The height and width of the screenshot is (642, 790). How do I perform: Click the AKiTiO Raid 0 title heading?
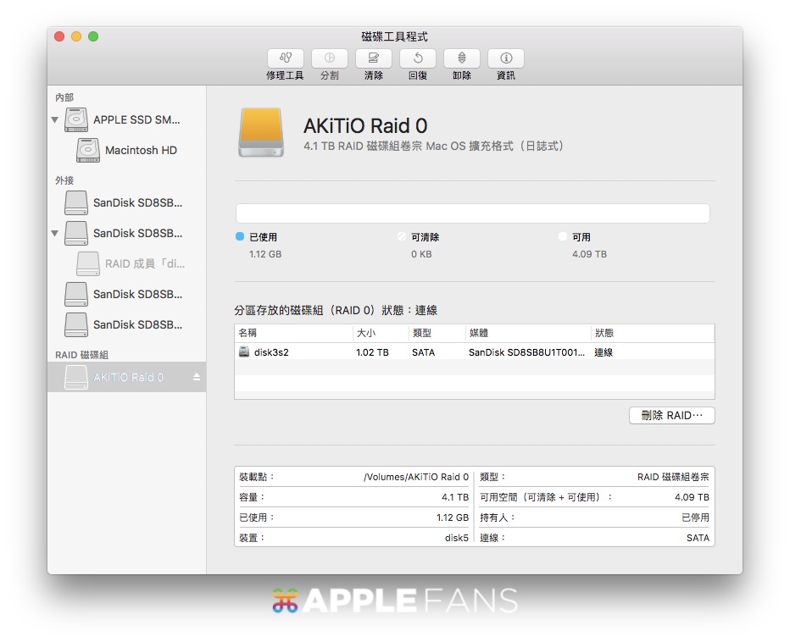(365, 126)
